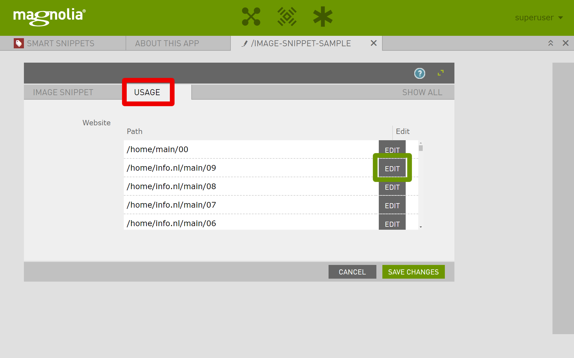Image resolution: width=574 pixels, height=358 pixels.
Task: Click the diamond pattern icon in header
Action: click(287, 18)
